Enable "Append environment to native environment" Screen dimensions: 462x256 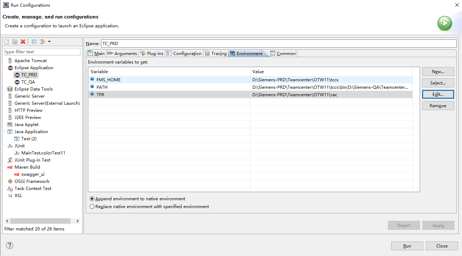[x=92, y=199]
